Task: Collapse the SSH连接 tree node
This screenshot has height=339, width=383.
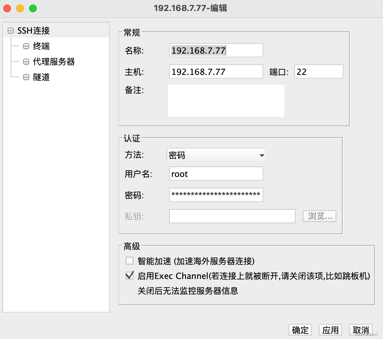Action: 11,31
